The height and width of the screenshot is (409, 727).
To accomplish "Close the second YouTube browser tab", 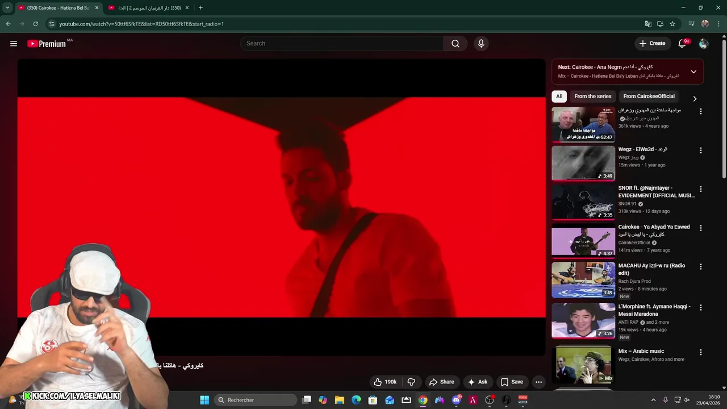I will pyautogui.click(x=187, y=8).
